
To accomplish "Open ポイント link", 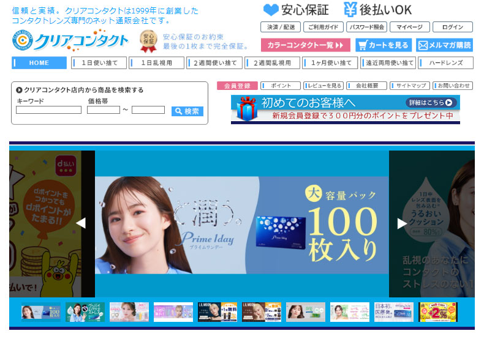I will point(280,86).
